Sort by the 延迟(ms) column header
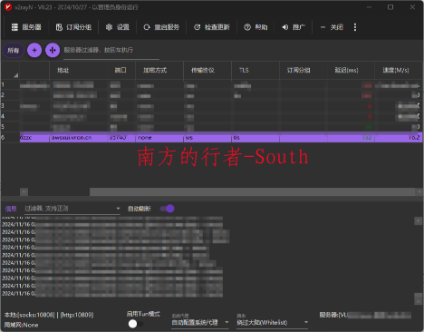The width and height of the screenshot is (424, 332). point(351,70)
